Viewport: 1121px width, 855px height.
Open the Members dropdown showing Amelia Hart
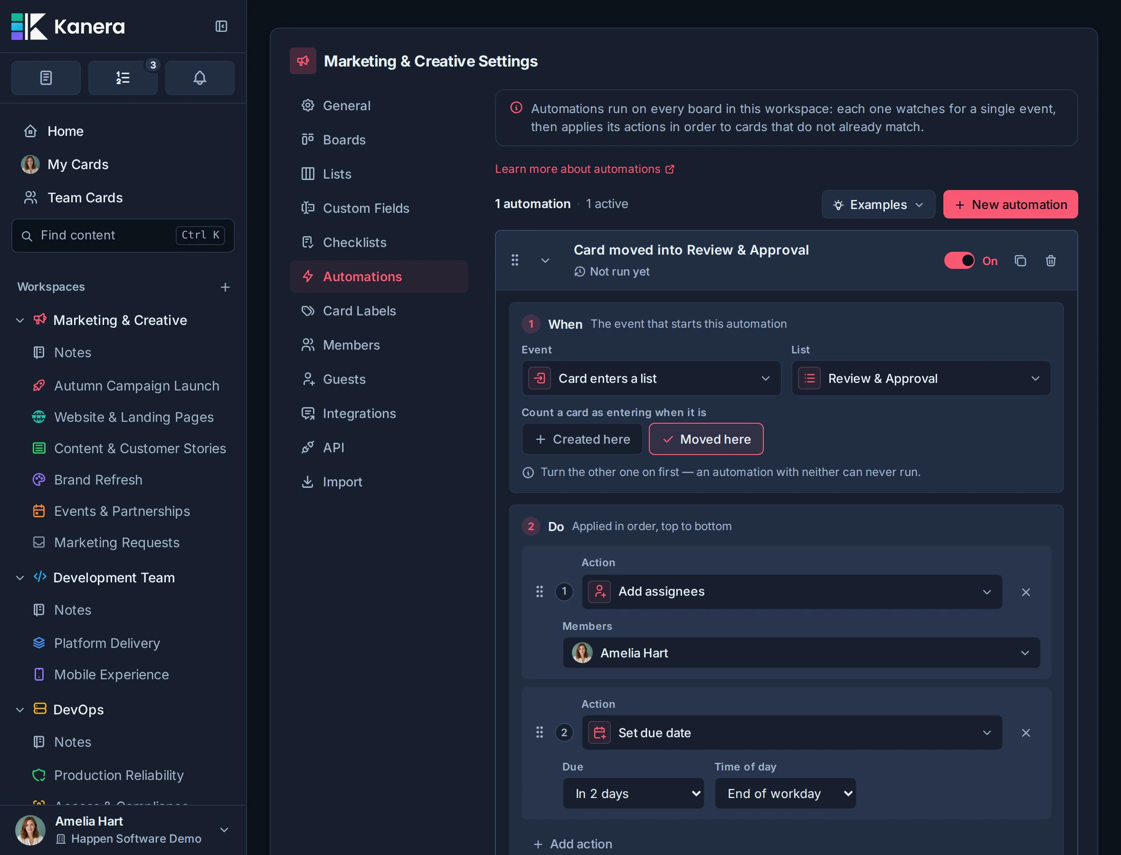click(801, 653)
